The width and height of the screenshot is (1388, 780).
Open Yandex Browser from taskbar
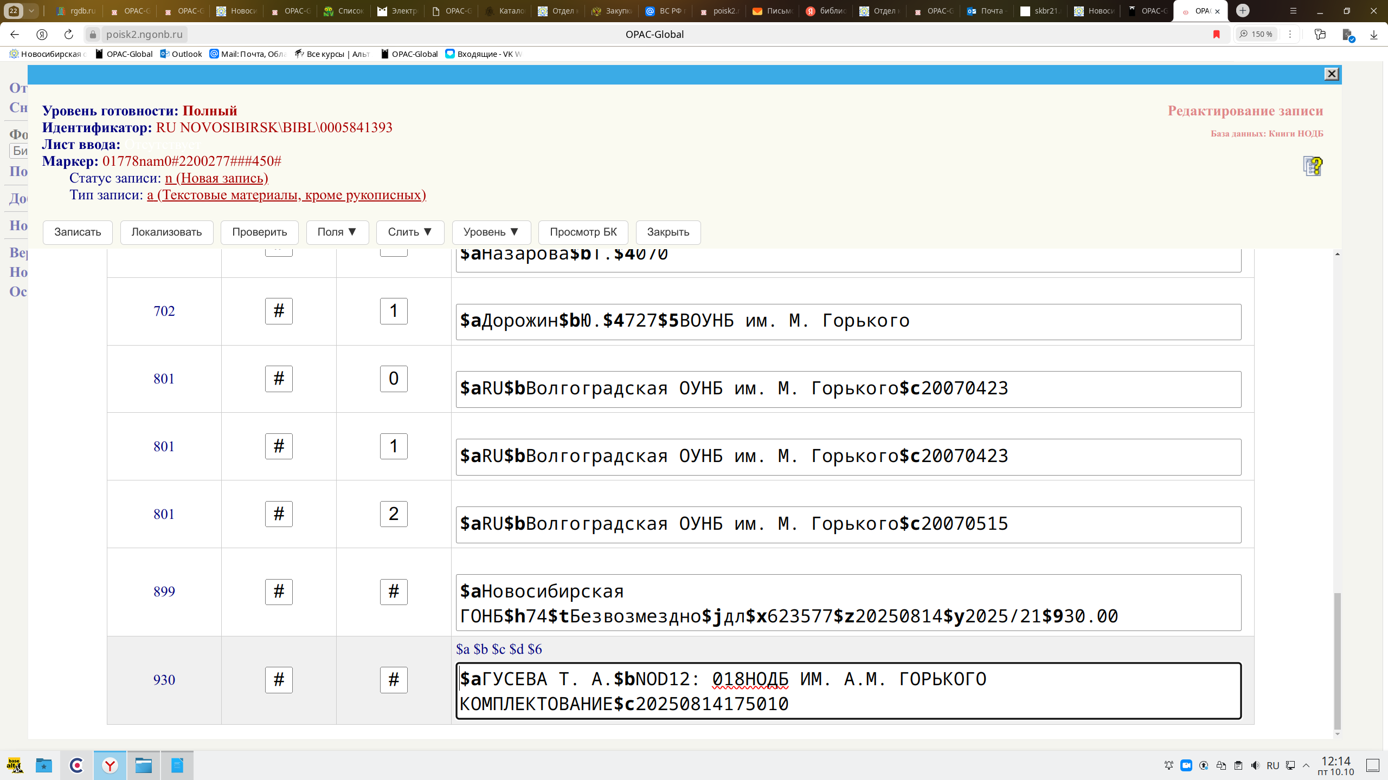pos(110,765)
